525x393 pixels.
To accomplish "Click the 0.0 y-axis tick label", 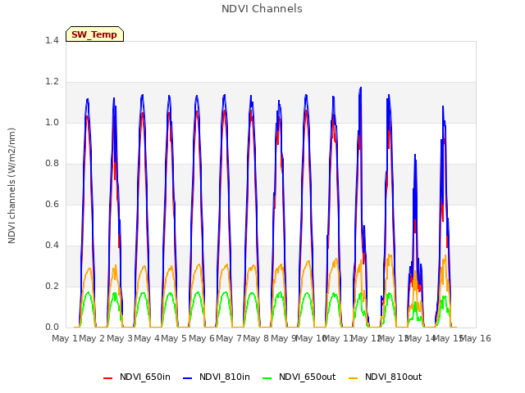I will [52, 327].
